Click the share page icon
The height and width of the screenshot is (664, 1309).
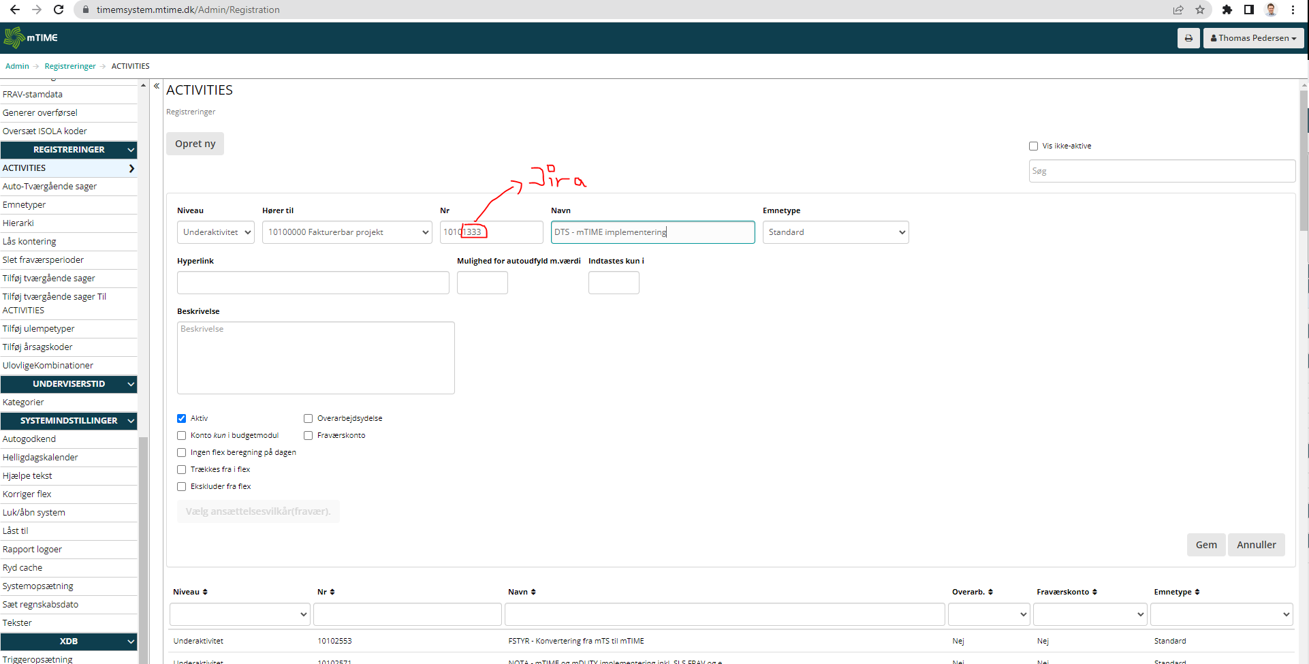point(1178,10)
